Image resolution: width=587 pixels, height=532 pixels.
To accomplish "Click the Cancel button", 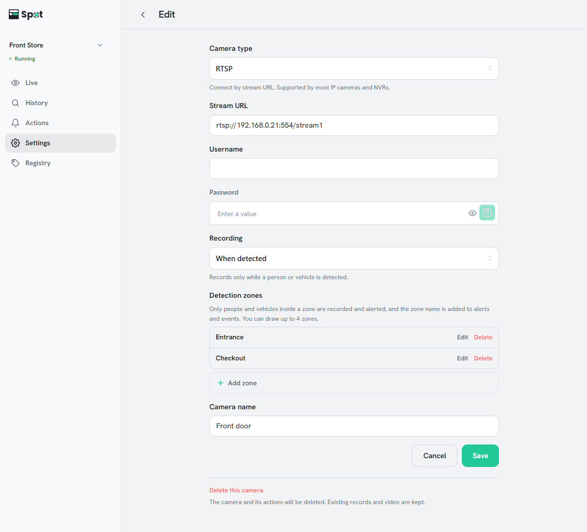I will [x=434, y=456].
